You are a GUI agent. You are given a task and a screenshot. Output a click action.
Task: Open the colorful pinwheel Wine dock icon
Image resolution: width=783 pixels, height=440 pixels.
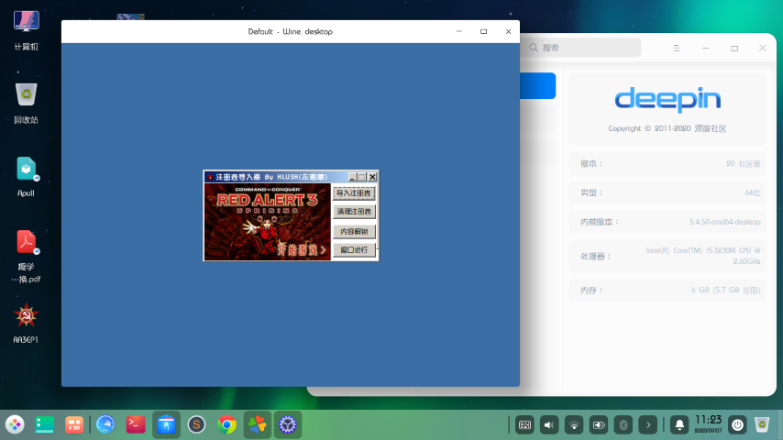(x=257, y=425)
